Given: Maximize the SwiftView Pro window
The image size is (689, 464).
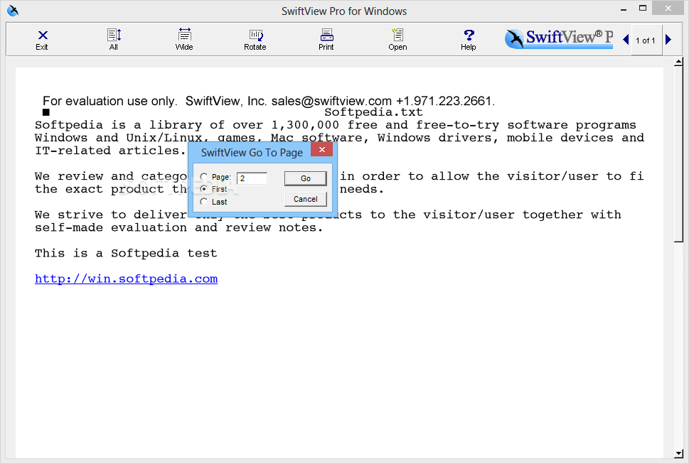Looking at the screenshot, I should (x=643, y=8).
